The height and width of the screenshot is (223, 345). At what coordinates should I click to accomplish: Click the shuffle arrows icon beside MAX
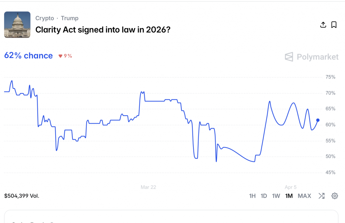321,196
